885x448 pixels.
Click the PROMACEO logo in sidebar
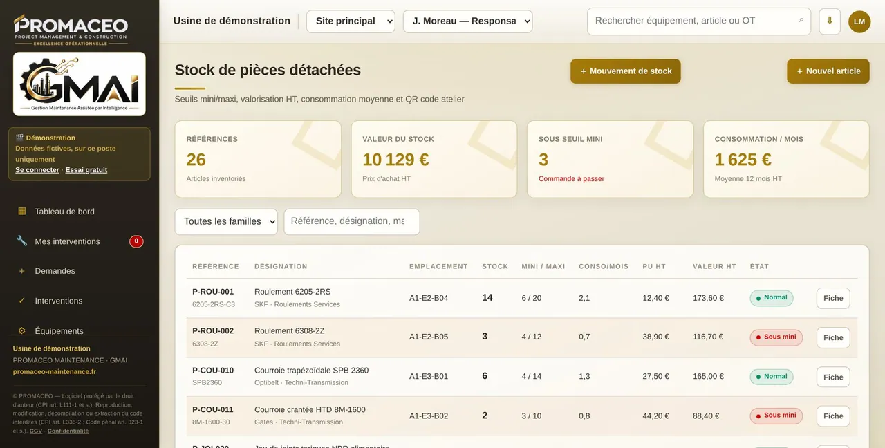[71, 30]
